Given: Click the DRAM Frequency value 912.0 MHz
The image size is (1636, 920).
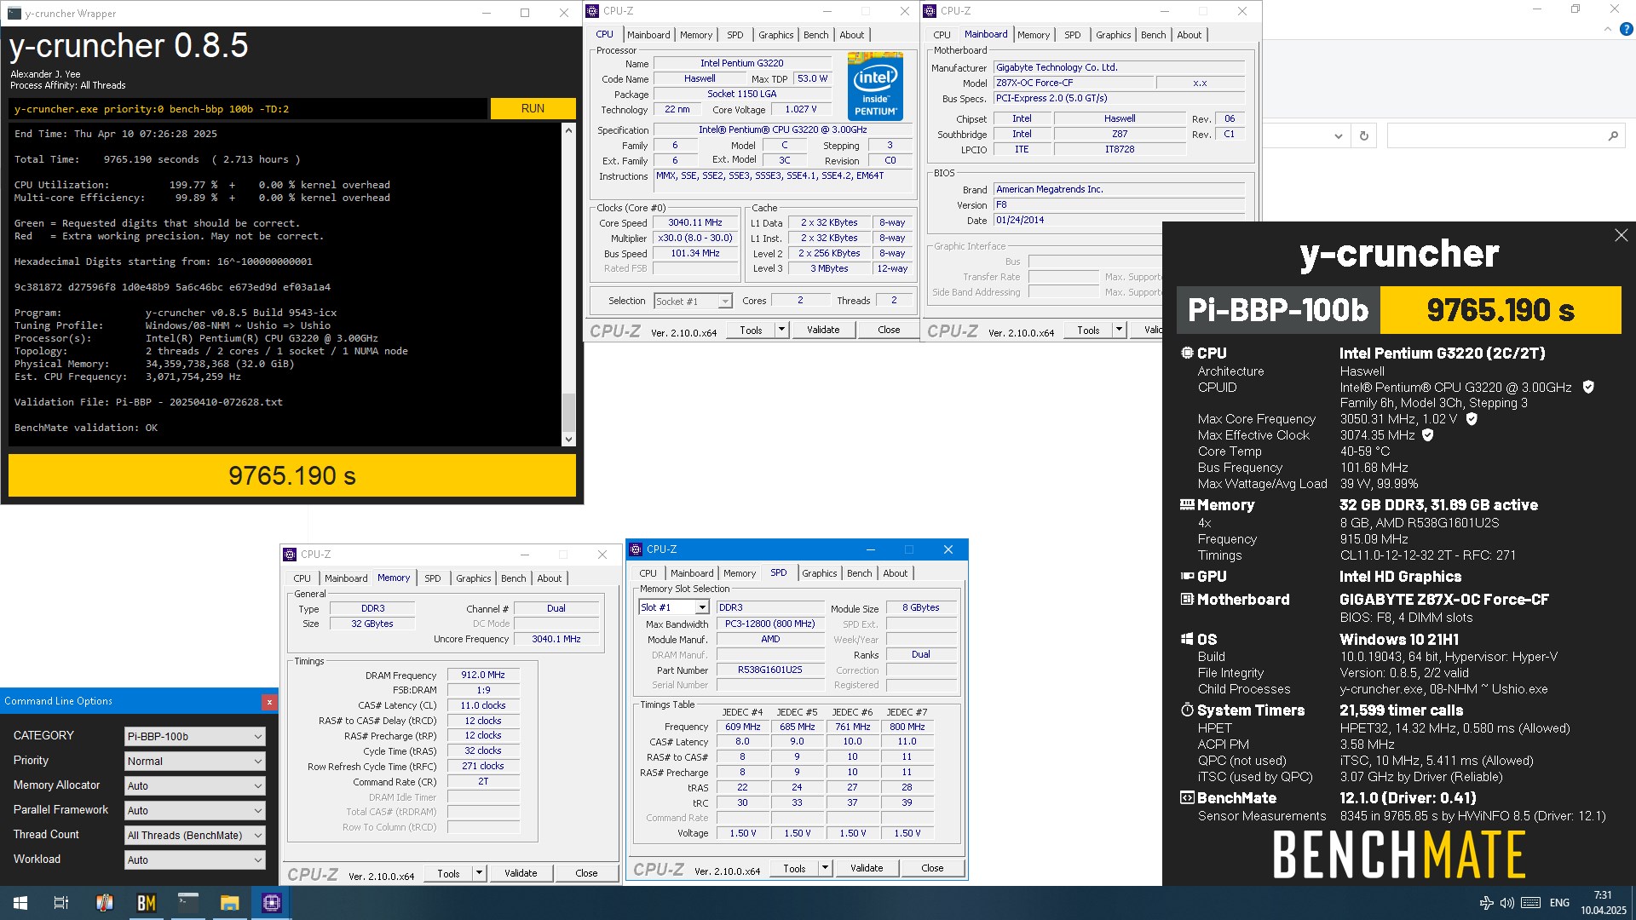Looking at the screenshot, I should [483, 675].
